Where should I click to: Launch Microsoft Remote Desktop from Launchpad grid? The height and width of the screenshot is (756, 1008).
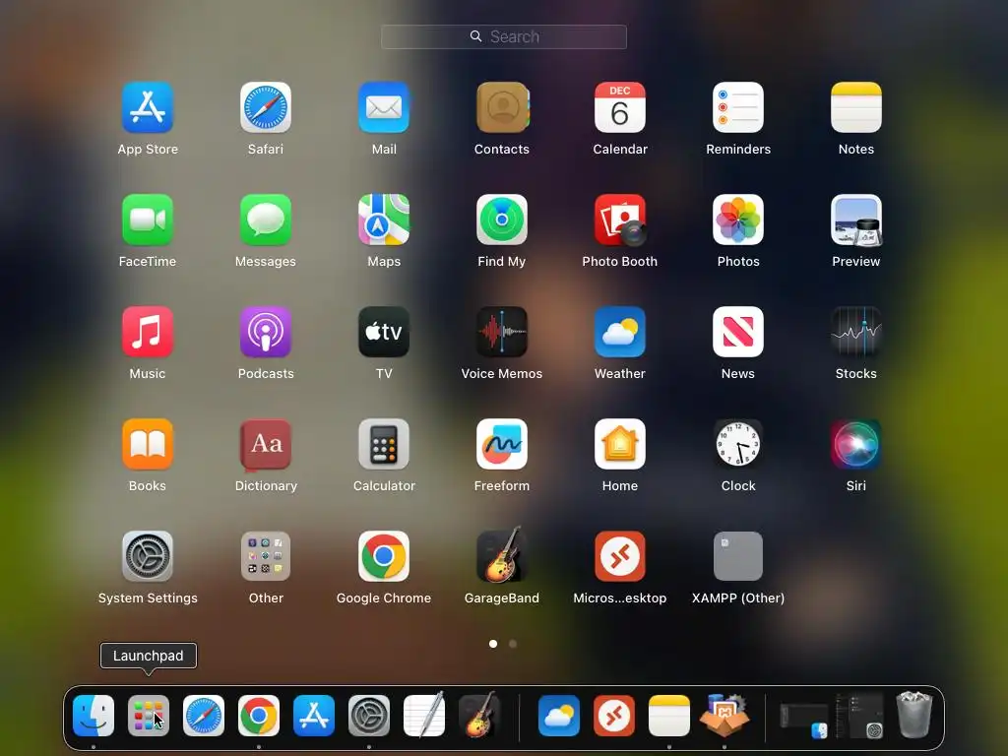620,556
